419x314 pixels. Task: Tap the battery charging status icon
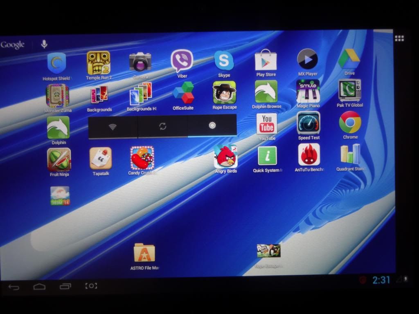click(x=405, y=279)
